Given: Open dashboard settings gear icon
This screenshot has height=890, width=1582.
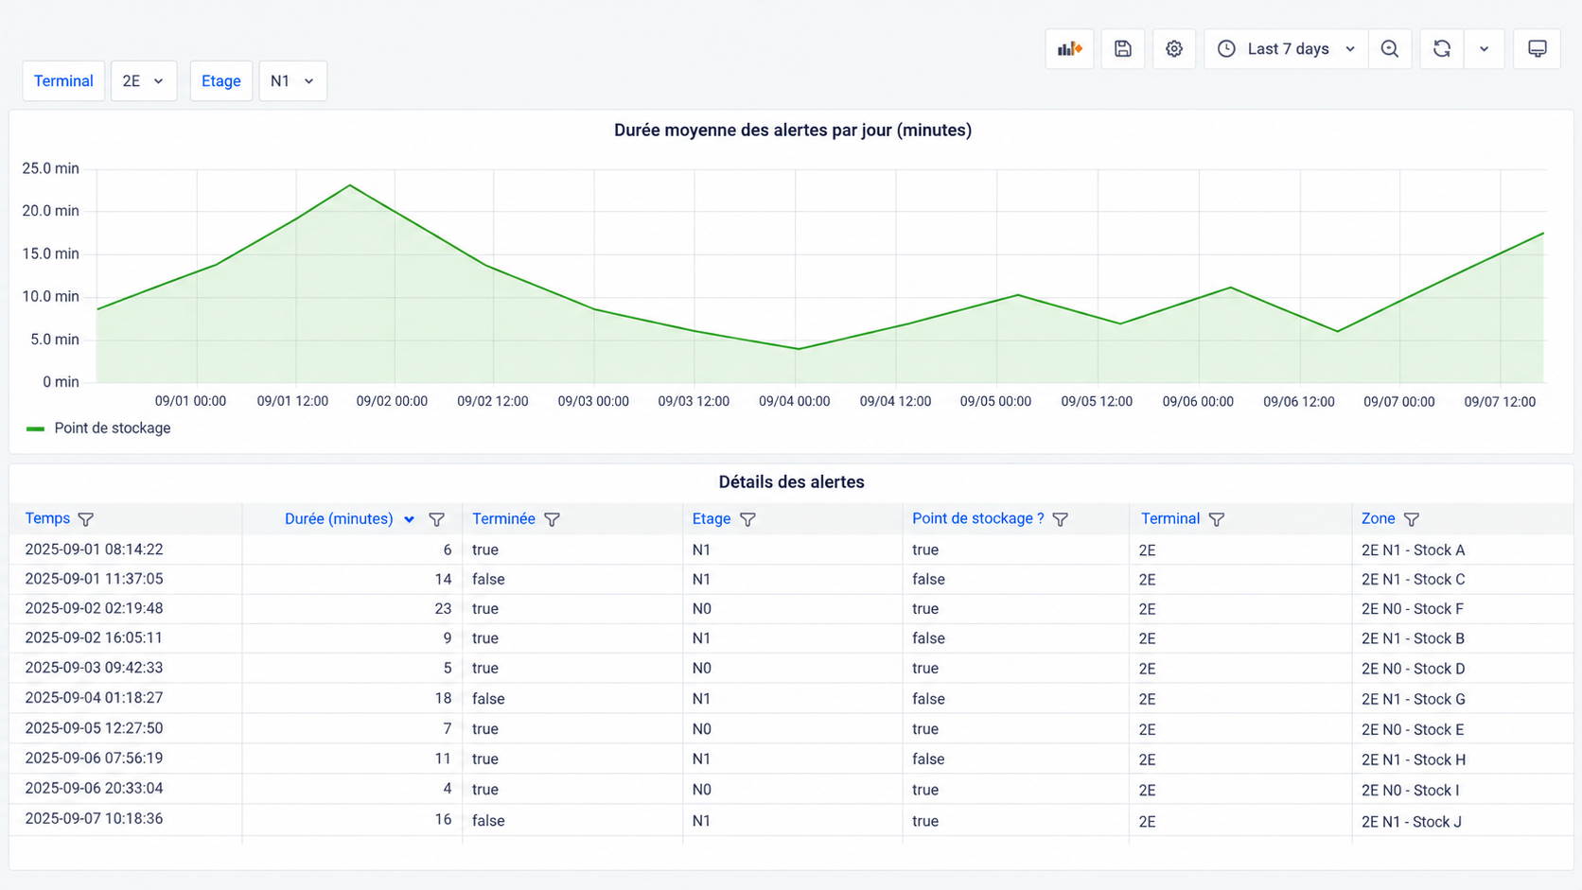Looking at the screenshot, I should click(x=1173, y=49).
